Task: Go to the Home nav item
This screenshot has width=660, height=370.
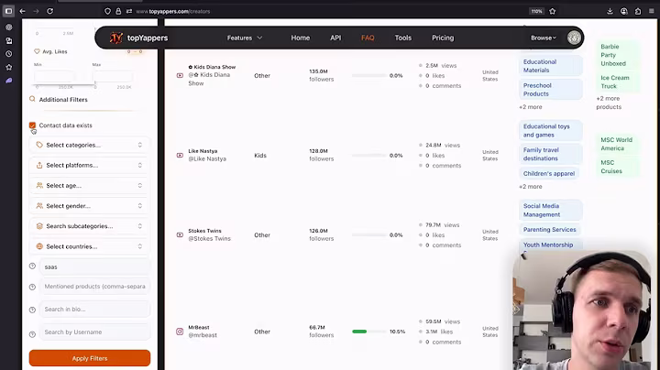Action: (x=300, y=38)
